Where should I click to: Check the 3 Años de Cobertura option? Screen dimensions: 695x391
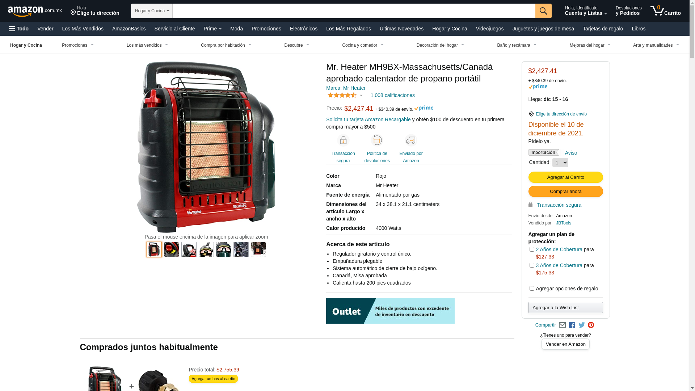(x=532, y=265)
